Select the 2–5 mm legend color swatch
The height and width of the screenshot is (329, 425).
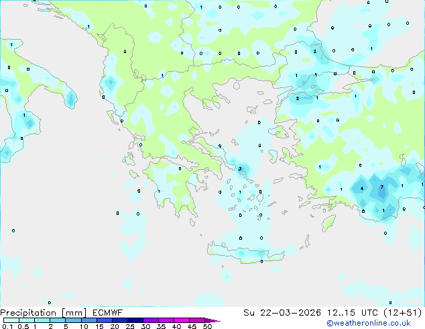pyautogui.click(x=58, y=320)
